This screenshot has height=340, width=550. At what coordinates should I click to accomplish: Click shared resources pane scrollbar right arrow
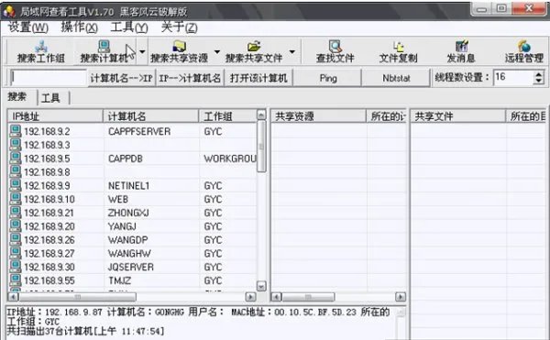coord(401,297)
